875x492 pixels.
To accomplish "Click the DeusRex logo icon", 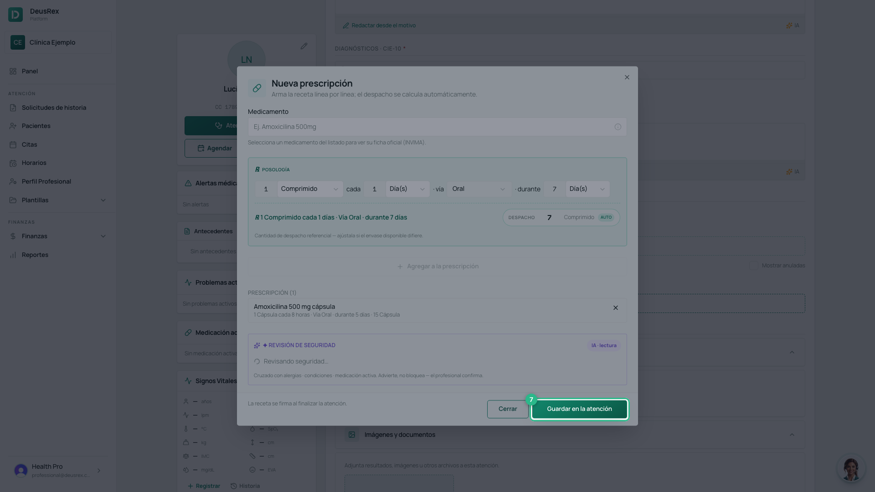I will [15, 15].
